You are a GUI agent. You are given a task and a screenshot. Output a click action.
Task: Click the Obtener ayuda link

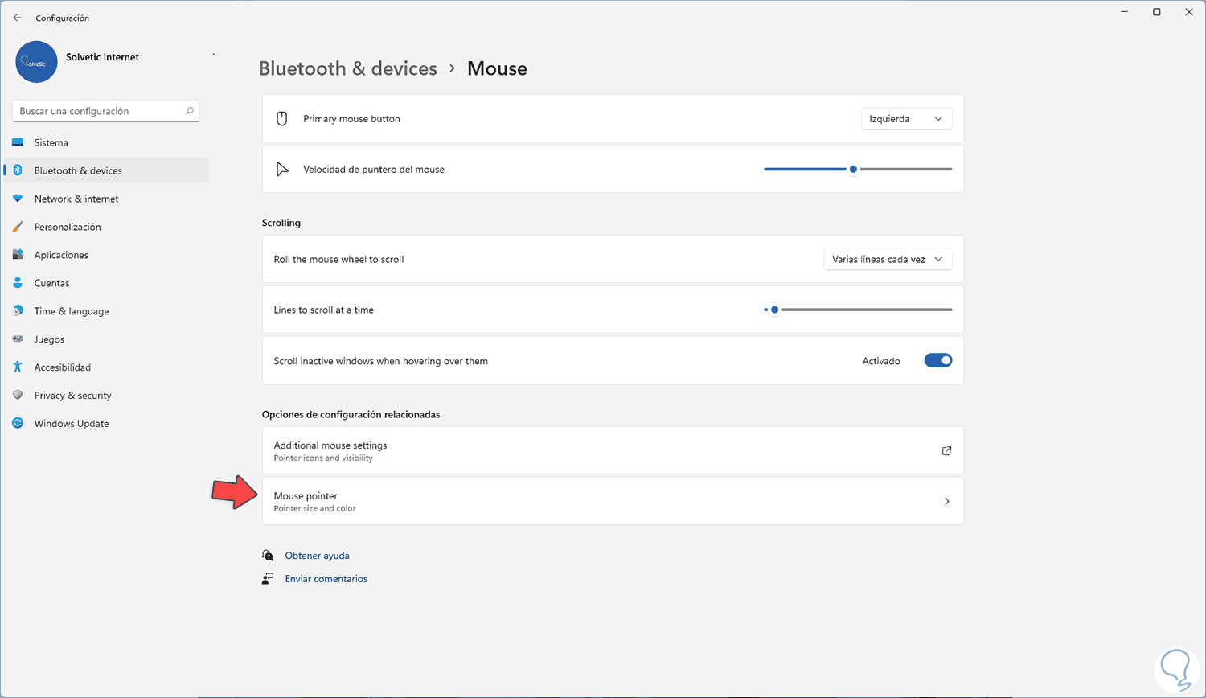click(x=317, y=556)
